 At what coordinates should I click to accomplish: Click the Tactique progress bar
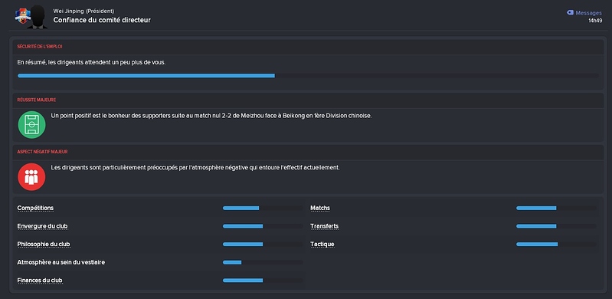coord(556,245)
